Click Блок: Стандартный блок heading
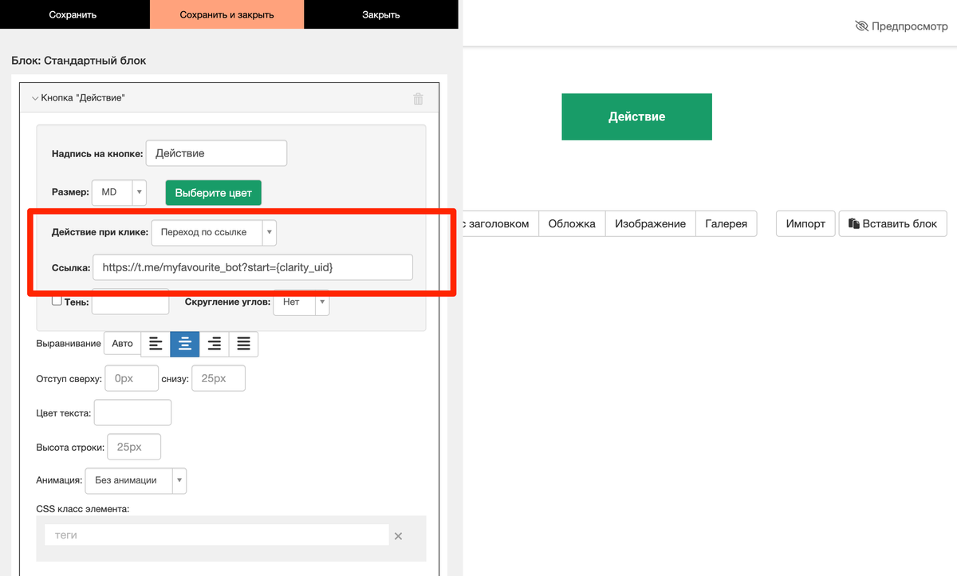 click(x=79, y=61)
